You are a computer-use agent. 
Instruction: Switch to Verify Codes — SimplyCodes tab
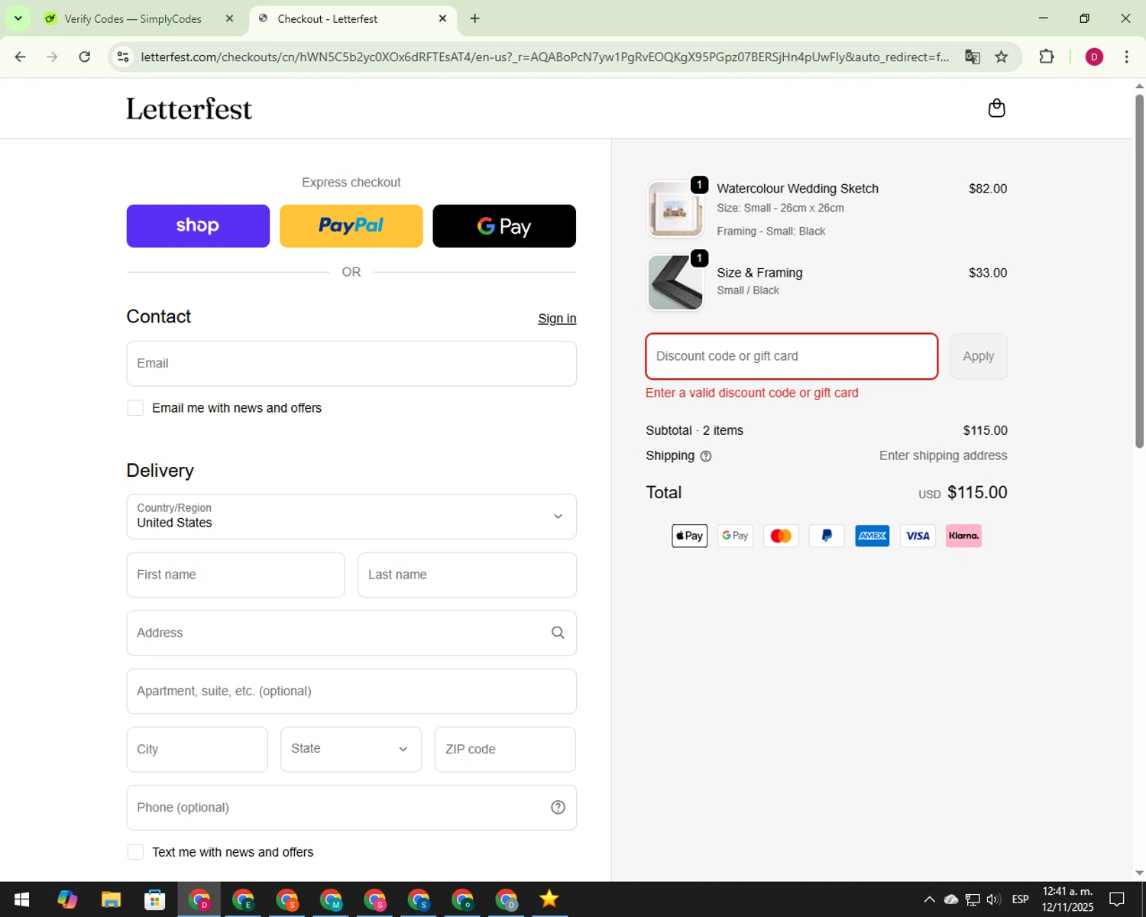coord(132,19)
